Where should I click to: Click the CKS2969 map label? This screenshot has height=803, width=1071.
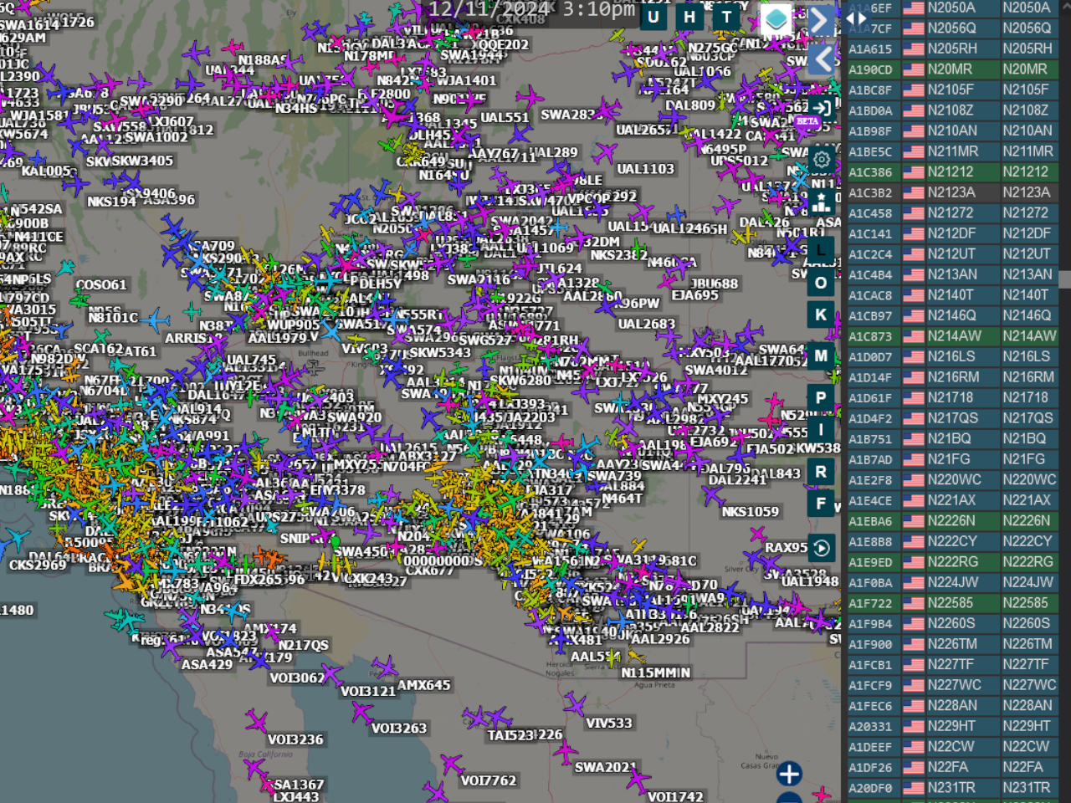[x=38, y=565]
